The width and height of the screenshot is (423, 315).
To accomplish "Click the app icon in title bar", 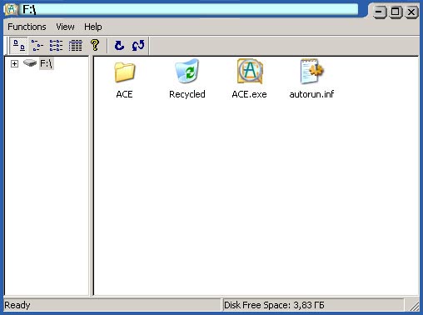I will tap(11, 9).
